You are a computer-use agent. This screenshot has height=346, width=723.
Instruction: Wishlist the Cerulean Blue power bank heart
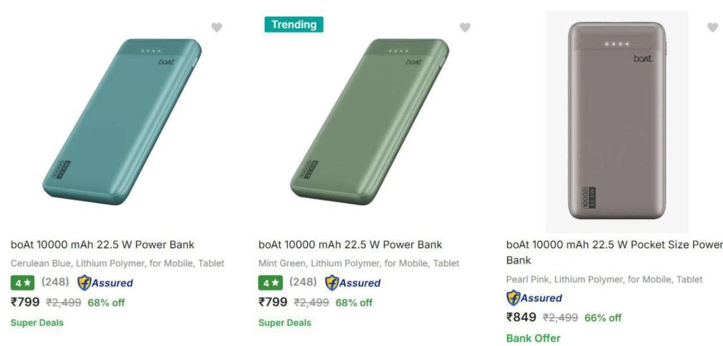217,27
